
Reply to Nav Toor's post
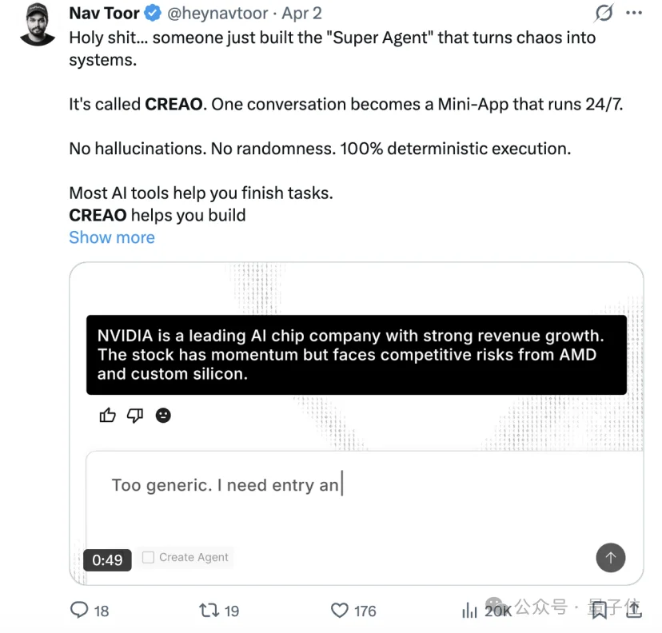point(80,610)
